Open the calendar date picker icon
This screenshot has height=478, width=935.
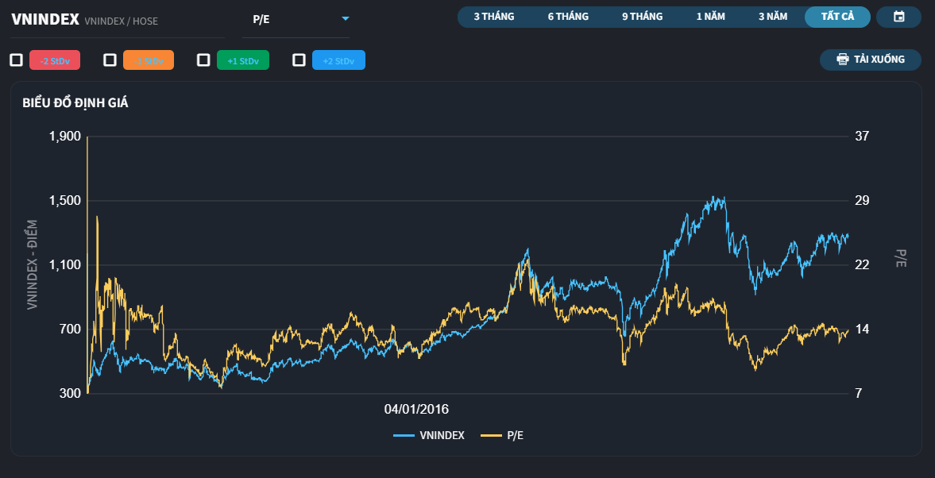(x=898, y=17)
